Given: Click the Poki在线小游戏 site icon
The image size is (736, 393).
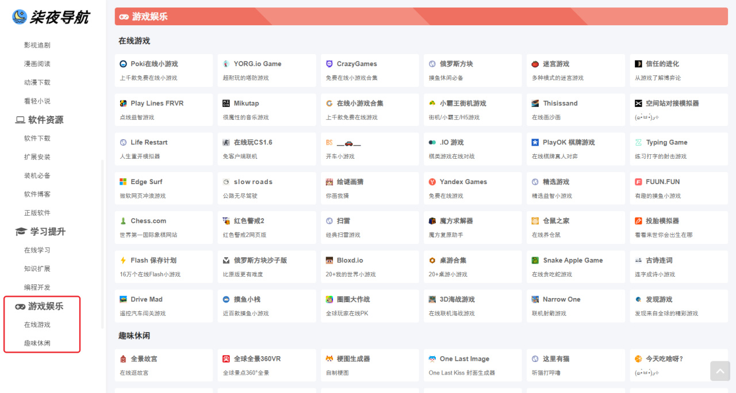Looking at the screenshot, I should [x=123, y=64].
